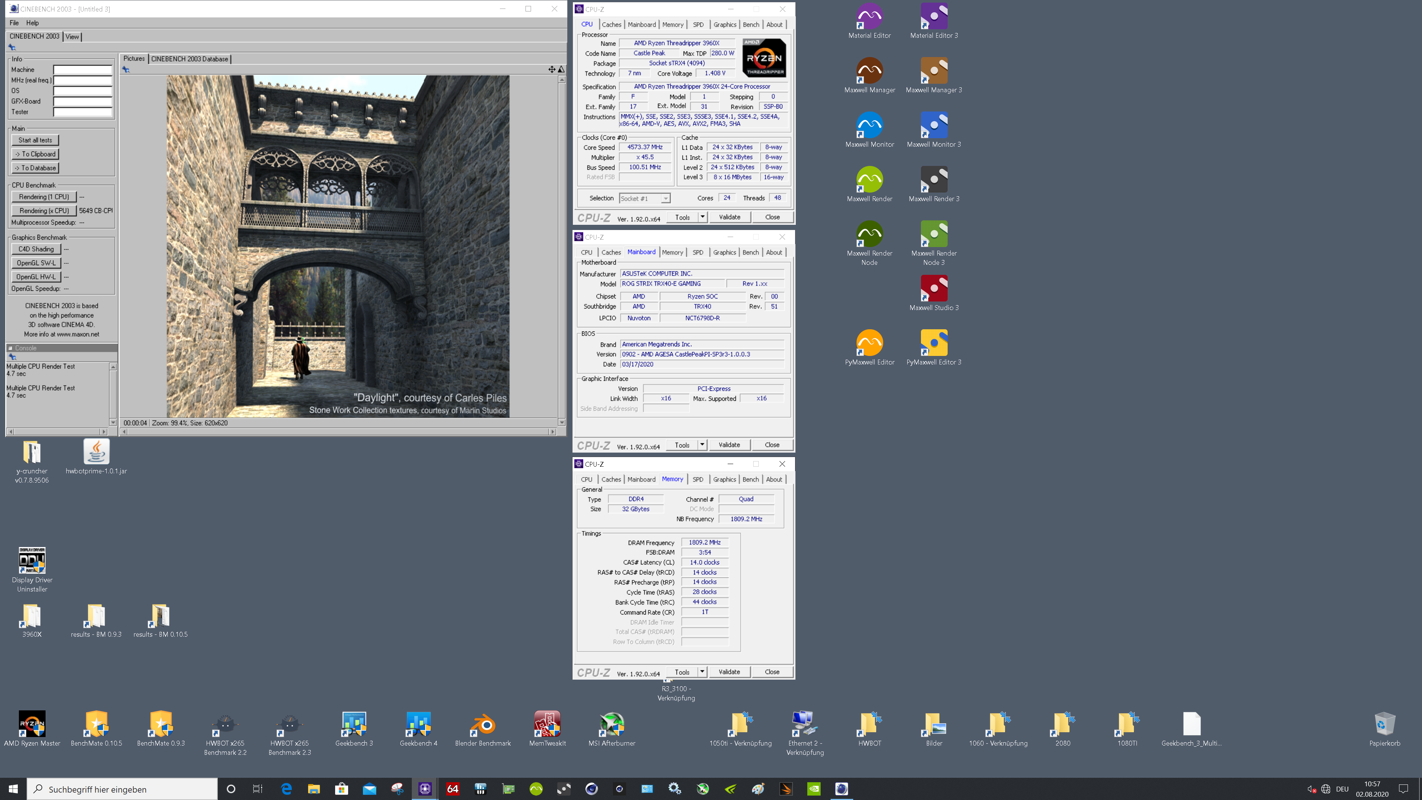The height and width of the screenshot is (800, 1422).
Task: Open the y-cruncher v0.7.8.9506 folder
Action: 32,461
